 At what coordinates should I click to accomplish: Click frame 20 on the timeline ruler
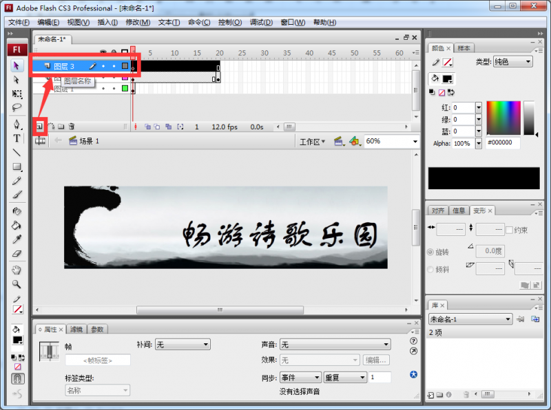tap(220, 53)
